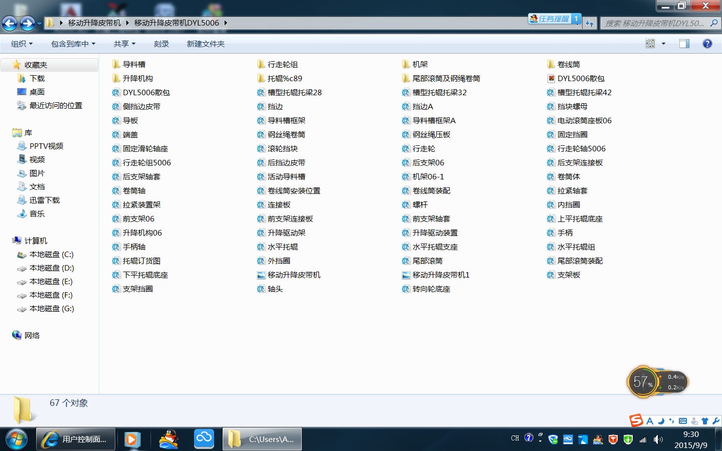Open the 组织 dropdown menu
722x451 pixels.
tap(22, 44)
